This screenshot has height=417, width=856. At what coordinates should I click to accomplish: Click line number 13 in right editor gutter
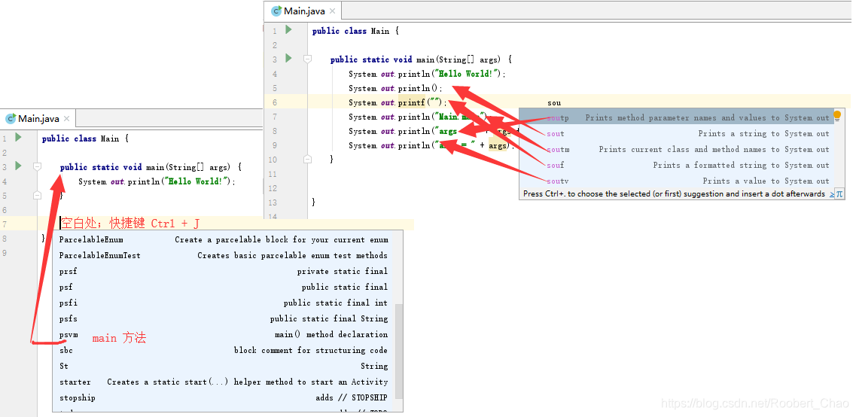tap(273, 202)
